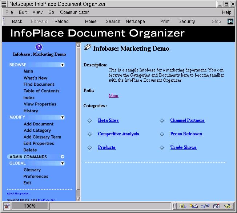
Task: Click the Home toolbar button
Action: click(x=91, y=22)
